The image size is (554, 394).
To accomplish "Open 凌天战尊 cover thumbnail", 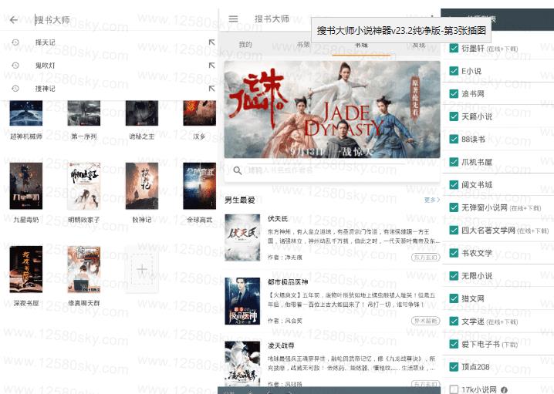I will click(242, 364).
